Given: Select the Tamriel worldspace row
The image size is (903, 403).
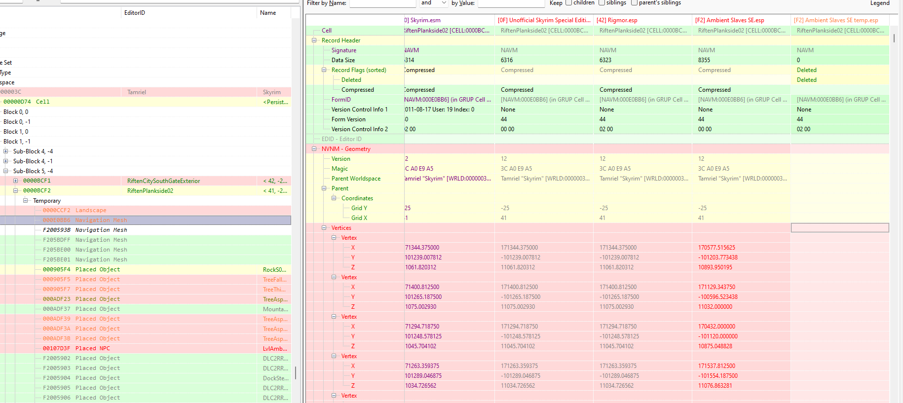Looking at the screenshot, I should [x=146, y=92].
